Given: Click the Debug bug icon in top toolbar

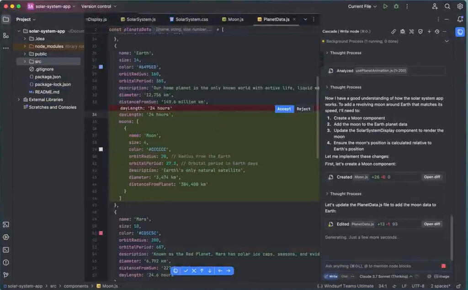Looking at the screenshot, I should click(396, 6).
